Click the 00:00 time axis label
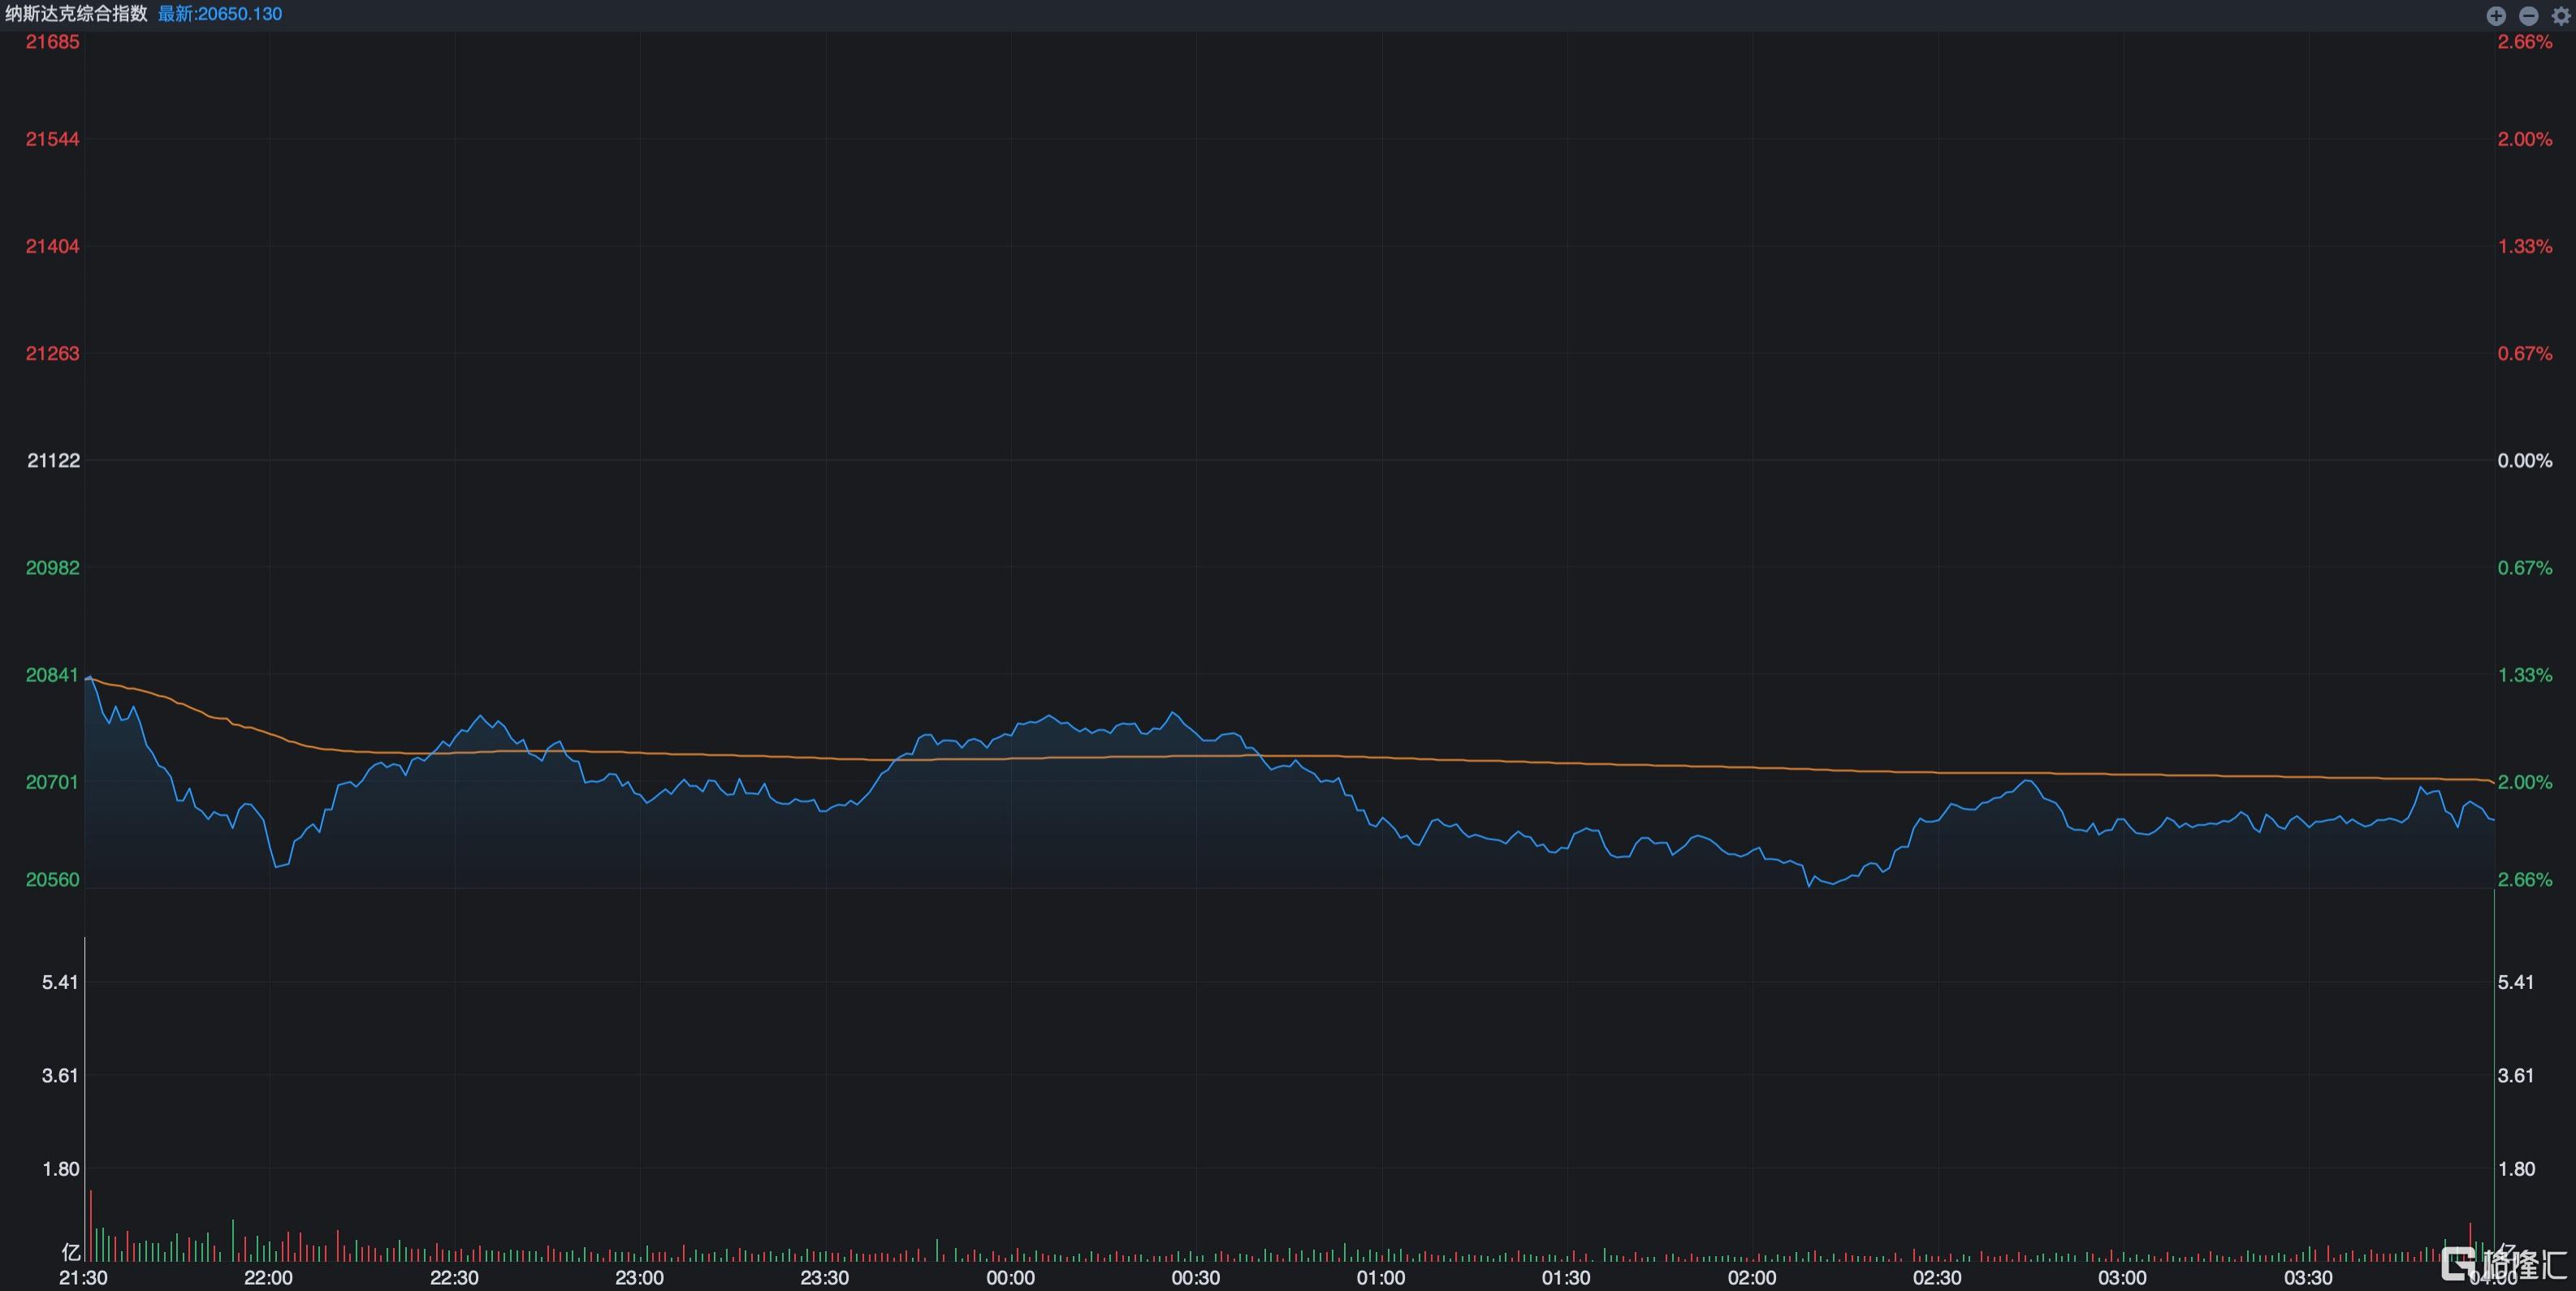The width and height of the screenshot is (2576, 1291). pos(1011,1278)
